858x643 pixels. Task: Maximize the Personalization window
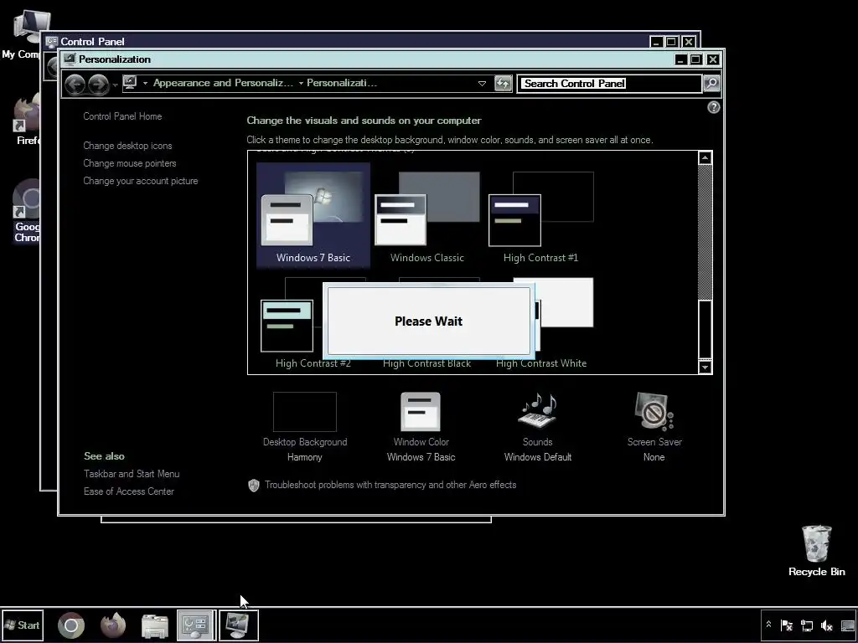pos(696,59)
